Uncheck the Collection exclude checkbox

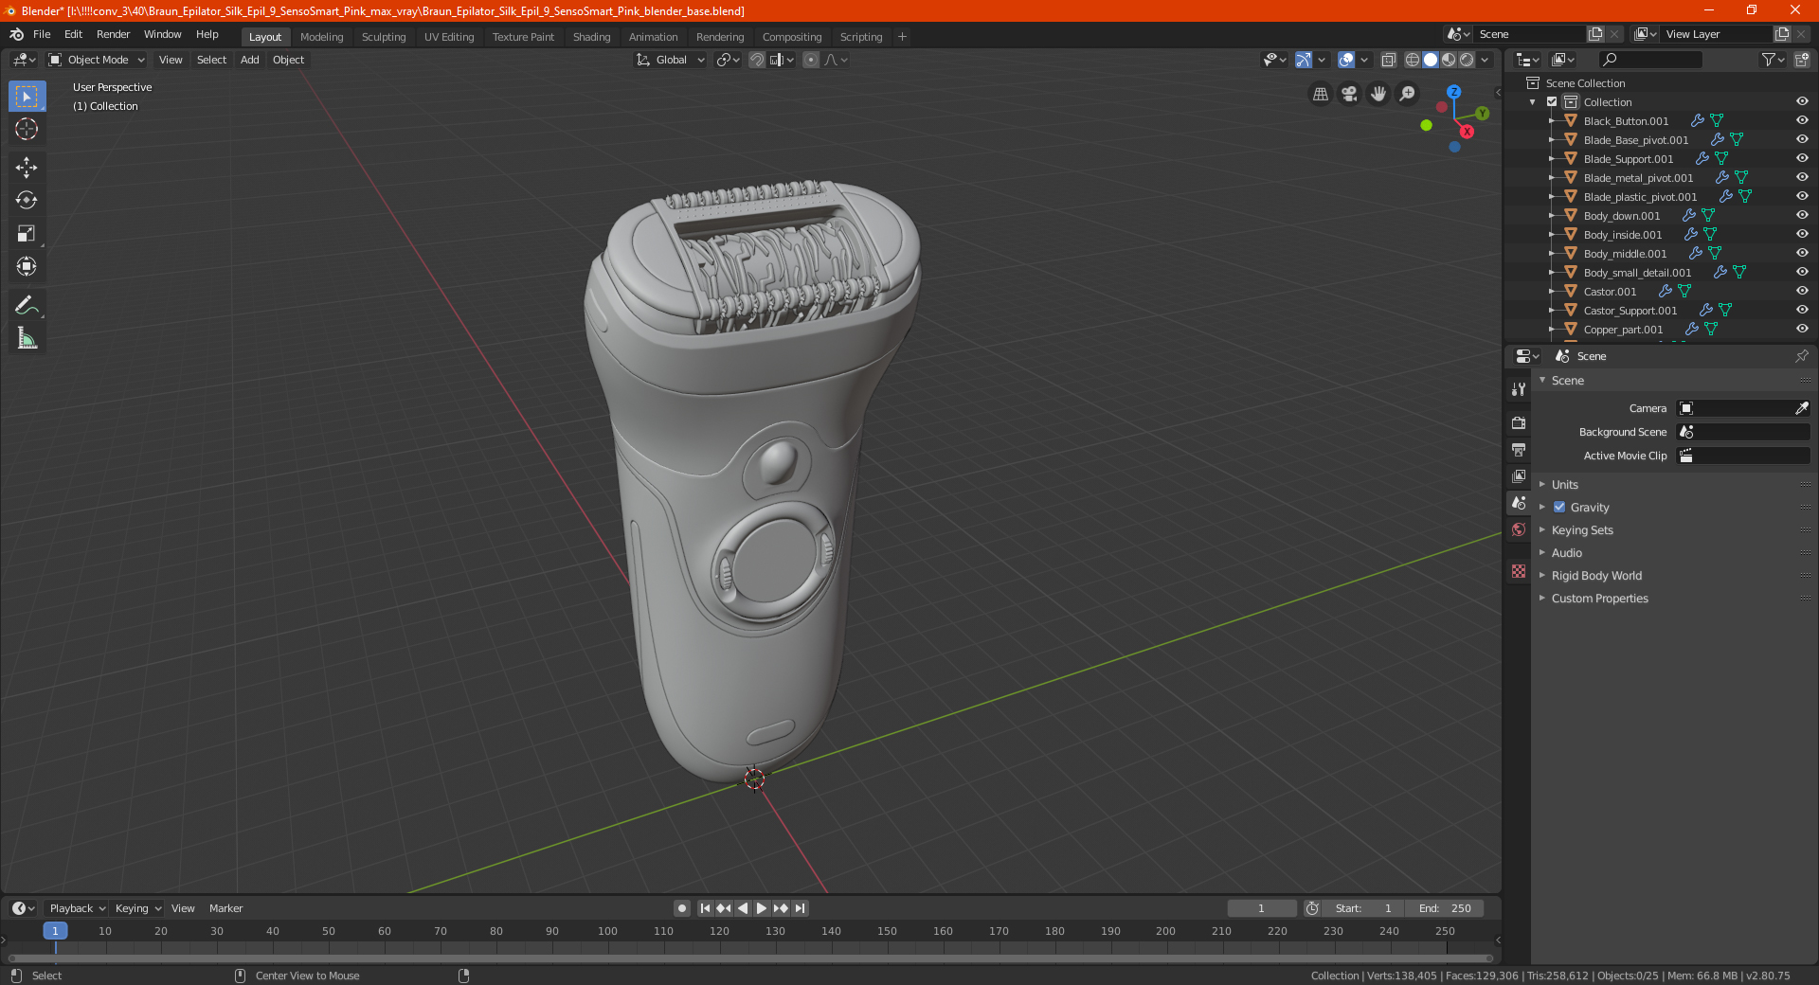point(1552,101)
